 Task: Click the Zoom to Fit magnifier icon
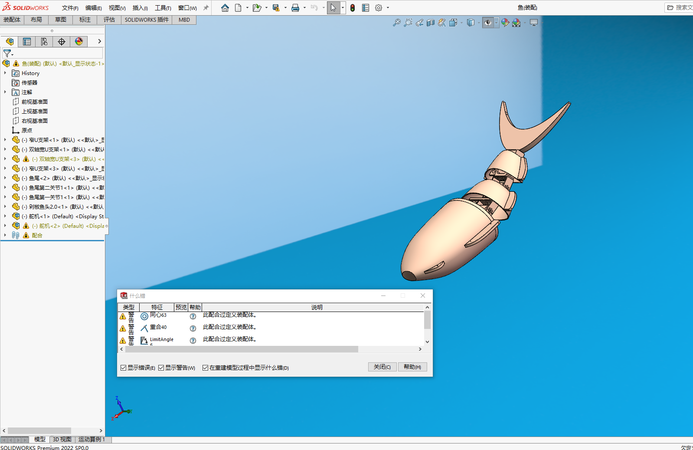tap(396, 23)
